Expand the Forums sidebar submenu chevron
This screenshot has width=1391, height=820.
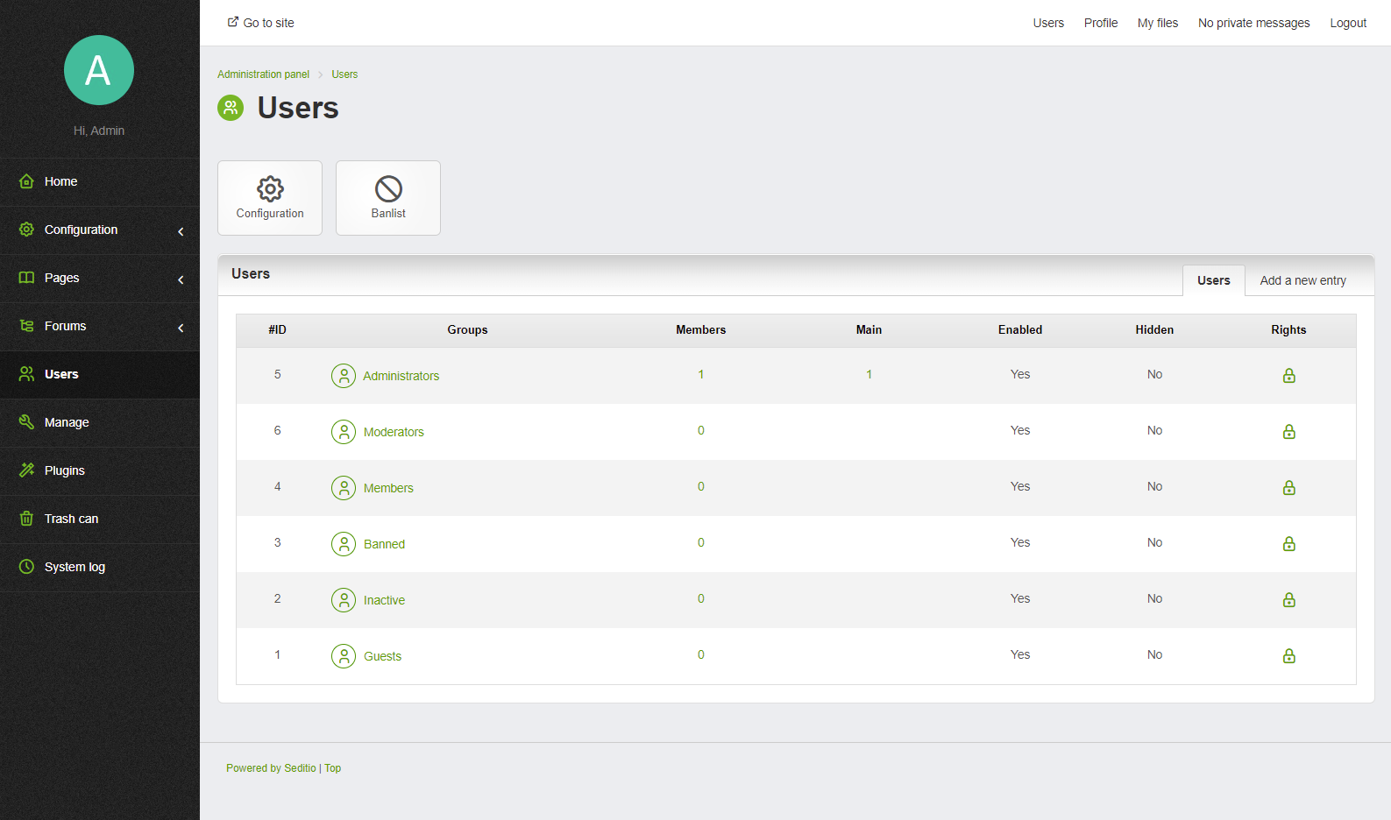click(x=181, y=328)
